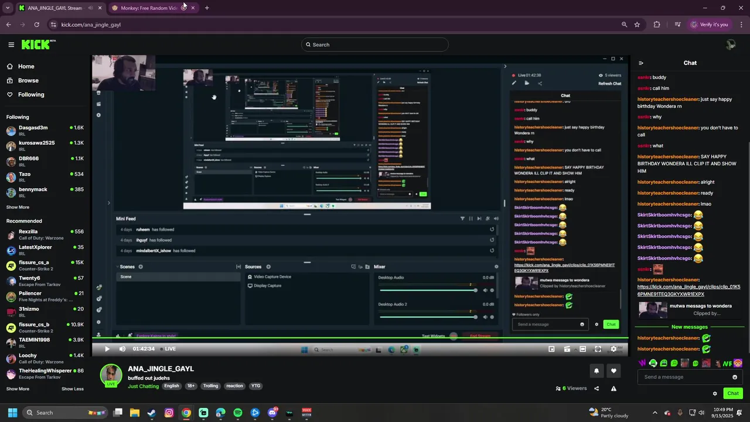Viewport: 750px width, 422px height.
Task: Click the Windows Start button
Action: 12,413
